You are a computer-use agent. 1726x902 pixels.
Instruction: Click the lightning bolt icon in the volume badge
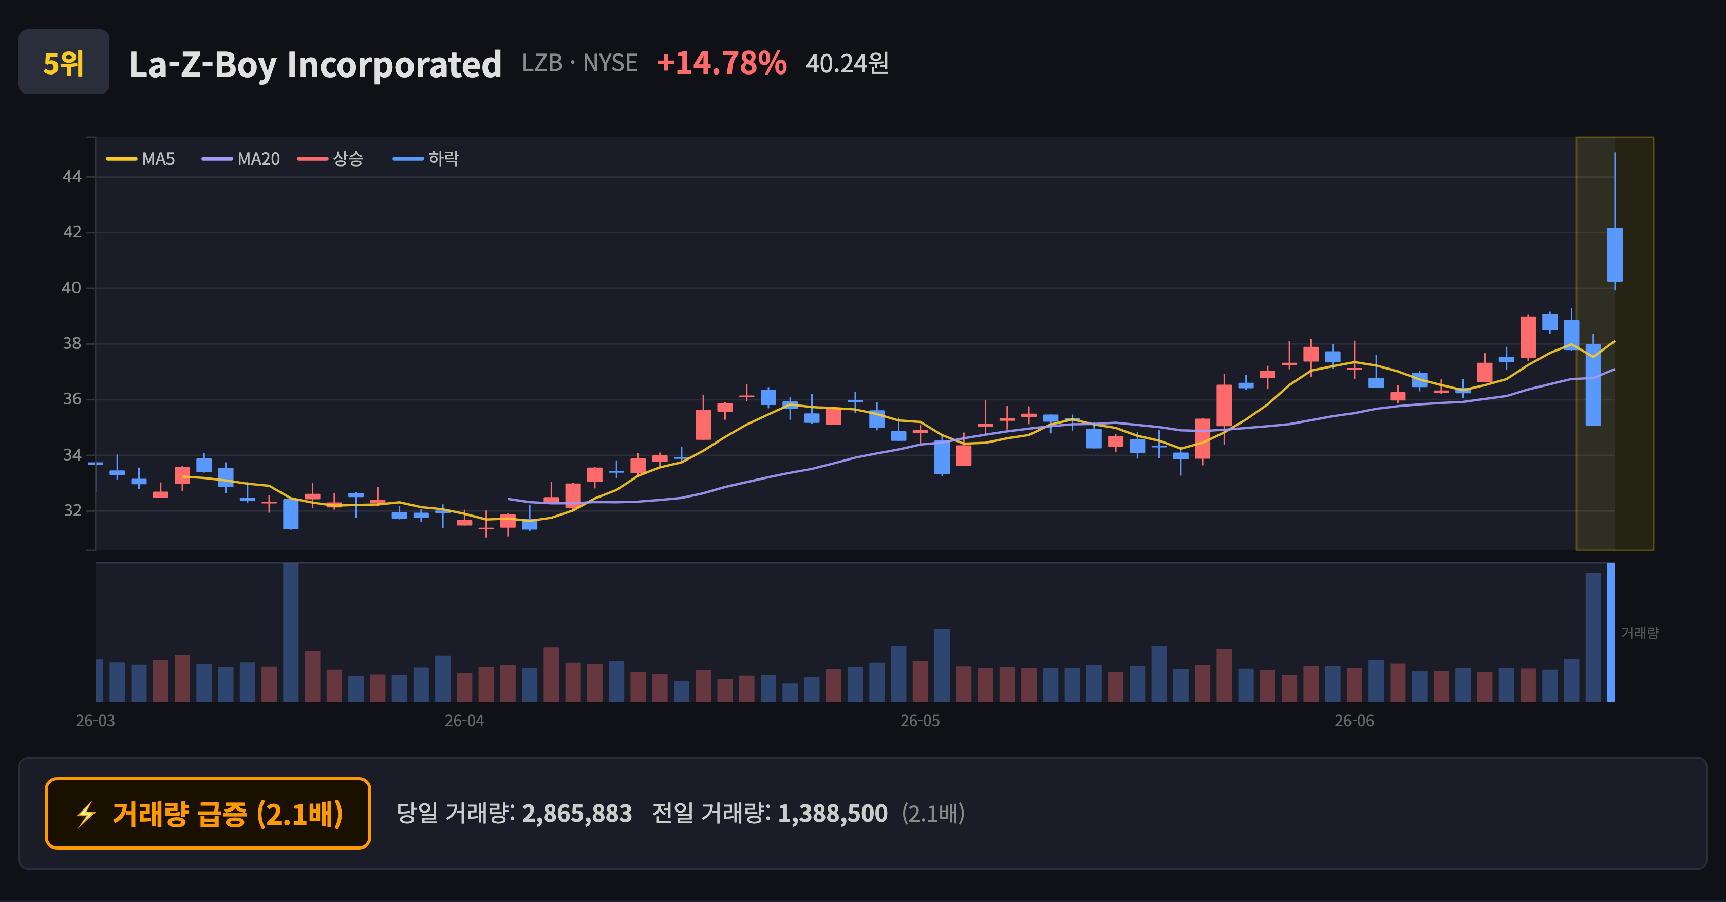[x=86, y=814]
